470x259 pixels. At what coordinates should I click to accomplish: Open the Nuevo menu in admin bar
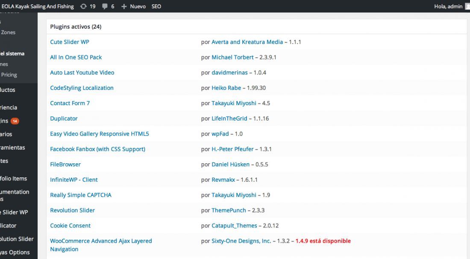138,6
